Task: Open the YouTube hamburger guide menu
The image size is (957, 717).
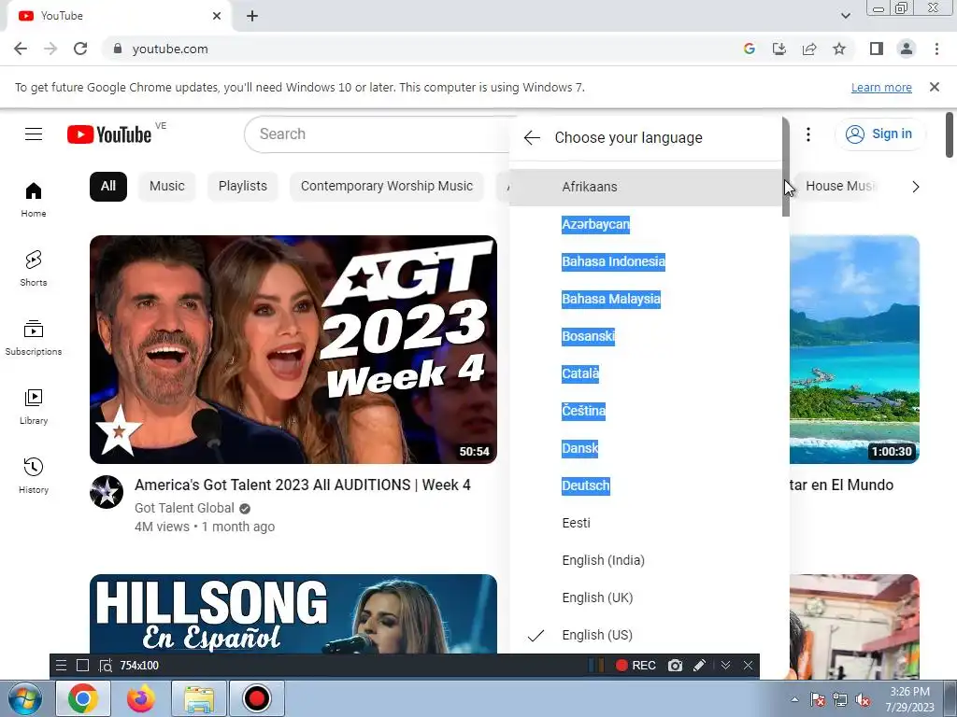Action: (34, 134)
